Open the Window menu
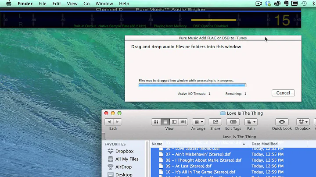 tap(104, 4)
